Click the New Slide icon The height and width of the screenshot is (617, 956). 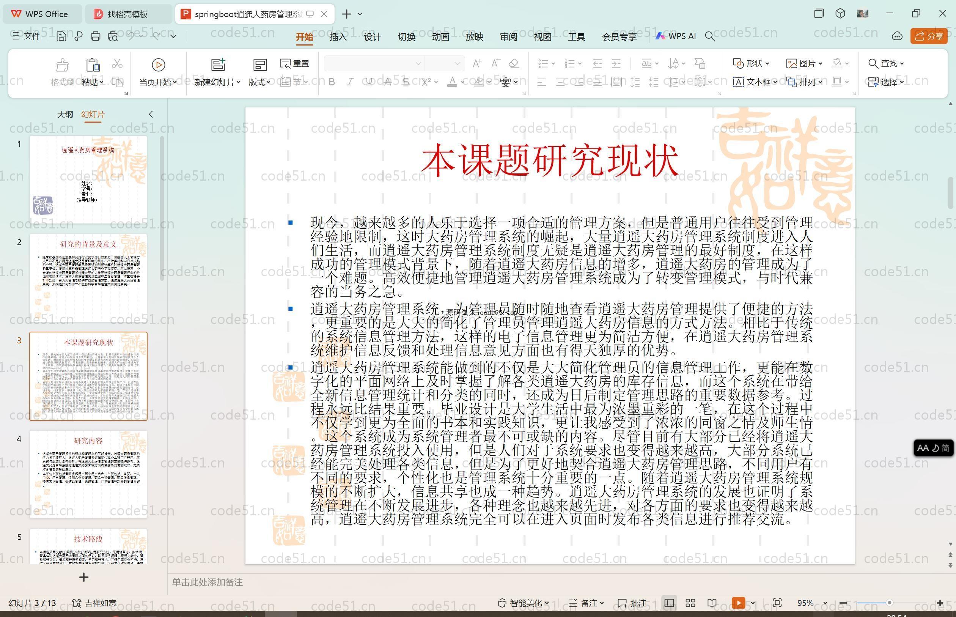218,65
